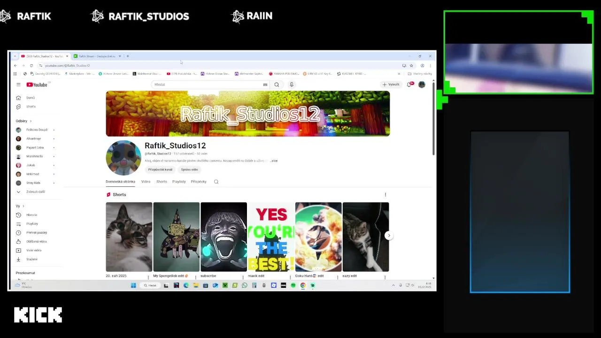Show next Shorts with arrow
The image size is (601, 338).
(389, 236)
